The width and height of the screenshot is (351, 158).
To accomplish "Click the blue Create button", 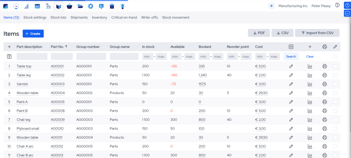I will click(x=33, y=34).
